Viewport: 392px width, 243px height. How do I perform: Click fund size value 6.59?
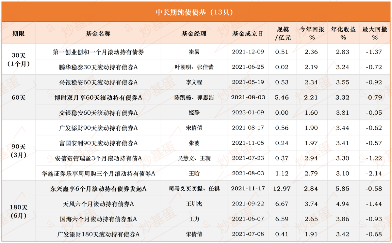coord(282,219)
